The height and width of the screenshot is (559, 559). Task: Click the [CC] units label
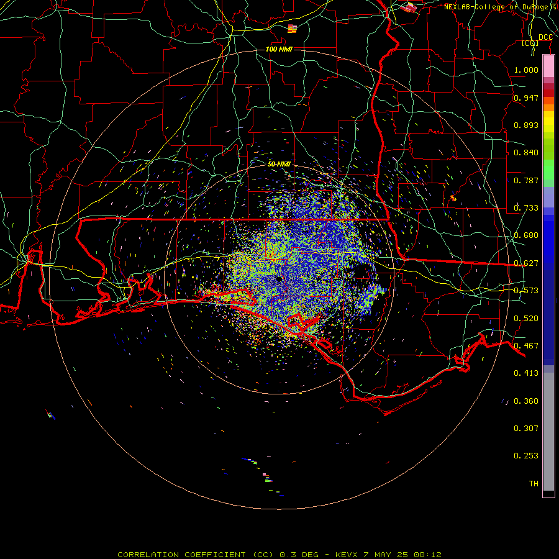[x=530, y=43]
